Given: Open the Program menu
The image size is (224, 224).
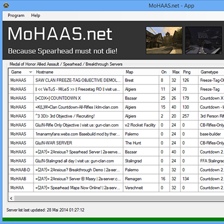Looking at the screenshot, I should coord(16,16).
